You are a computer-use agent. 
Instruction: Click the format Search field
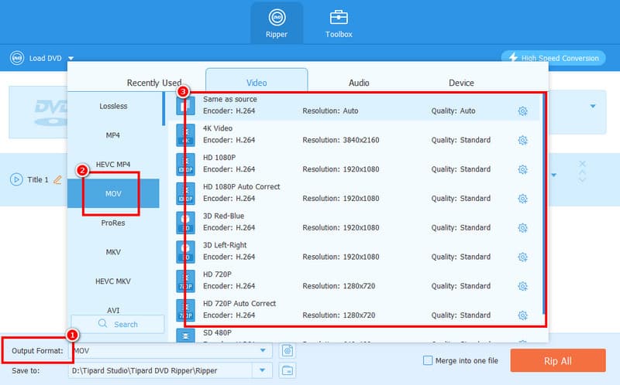click(118, 324)
